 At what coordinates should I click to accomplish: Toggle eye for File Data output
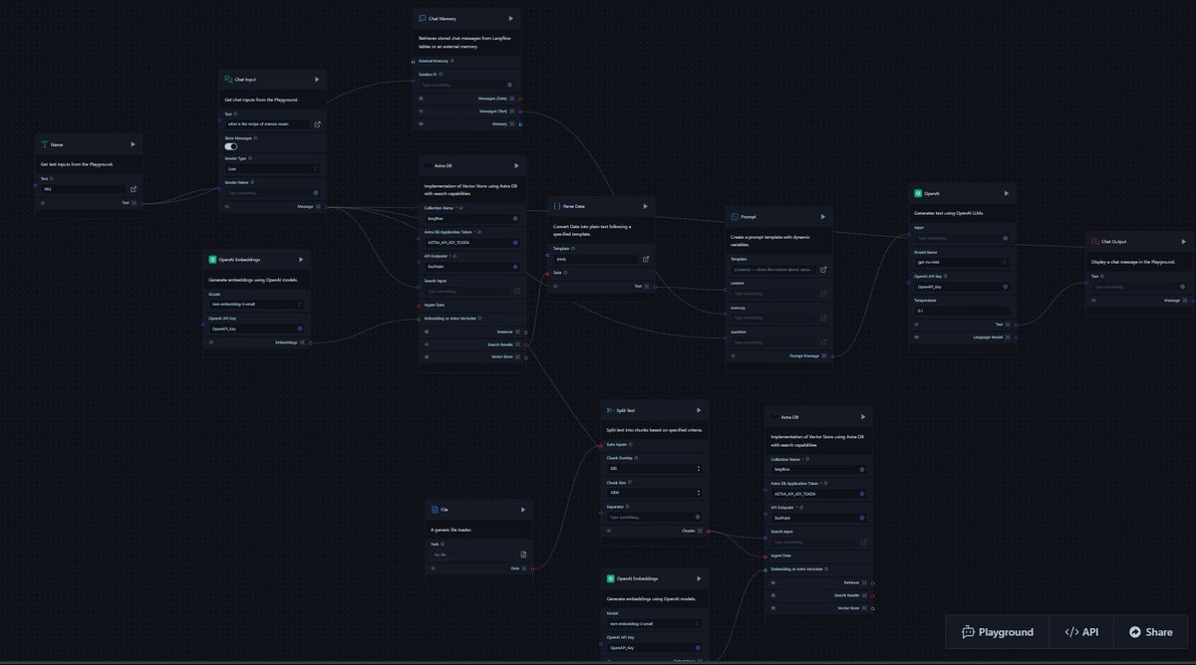[433, 568]
